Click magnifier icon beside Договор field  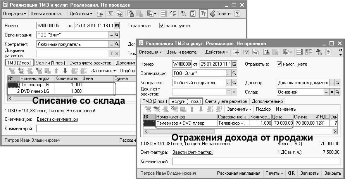pyautogui.click(x=337, y=83)
